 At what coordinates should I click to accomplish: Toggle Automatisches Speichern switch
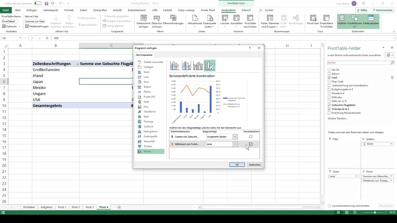pyautogui.click(x=38, y=3)
